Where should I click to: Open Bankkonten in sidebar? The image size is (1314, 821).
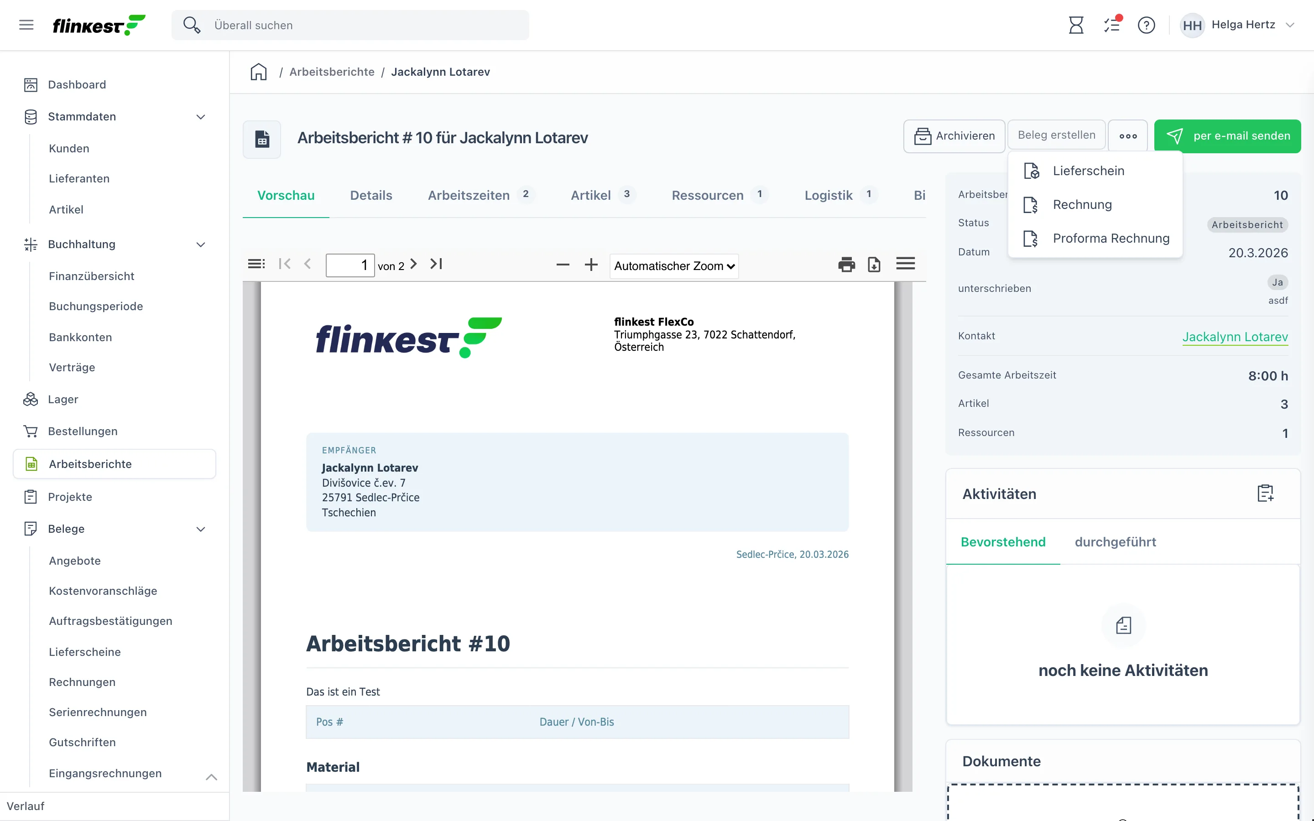point(80,337)
